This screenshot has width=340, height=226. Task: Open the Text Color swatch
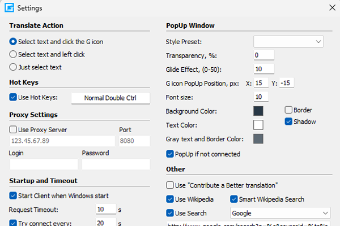tap(258, 125)
